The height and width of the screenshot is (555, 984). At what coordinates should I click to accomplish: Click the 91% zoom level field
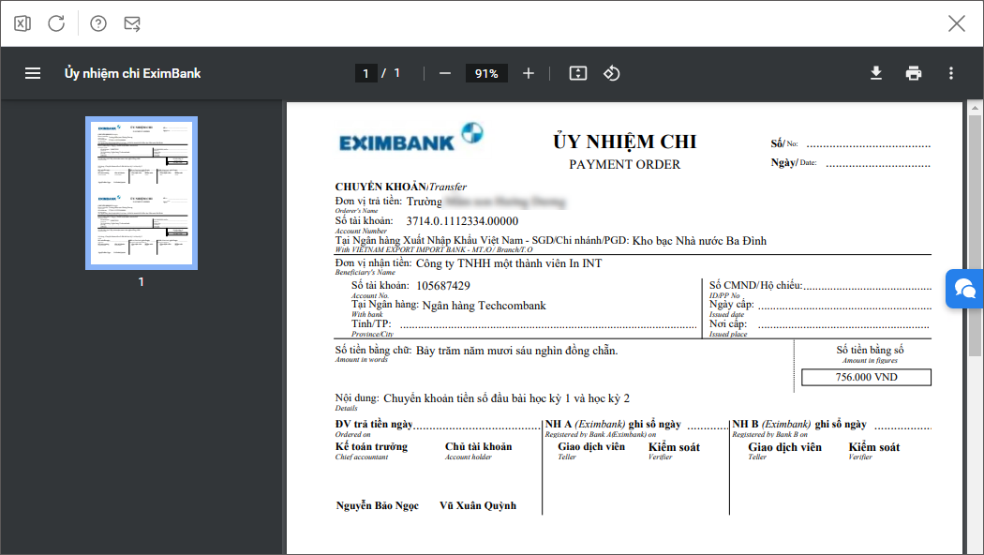point(486,73)
